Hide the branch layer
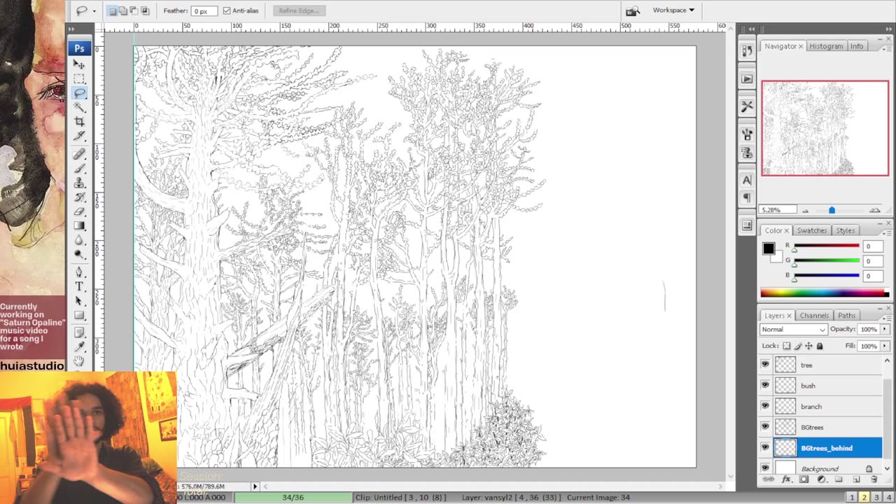 click(x=765, y=406)
